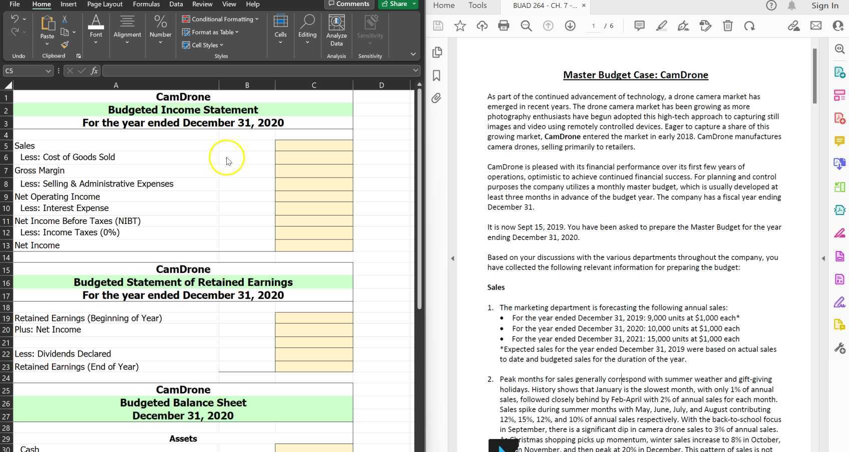849x452 pixels.
Task: Collapse the Excel ribbon with the chevron
Action: tap(413, 53)
